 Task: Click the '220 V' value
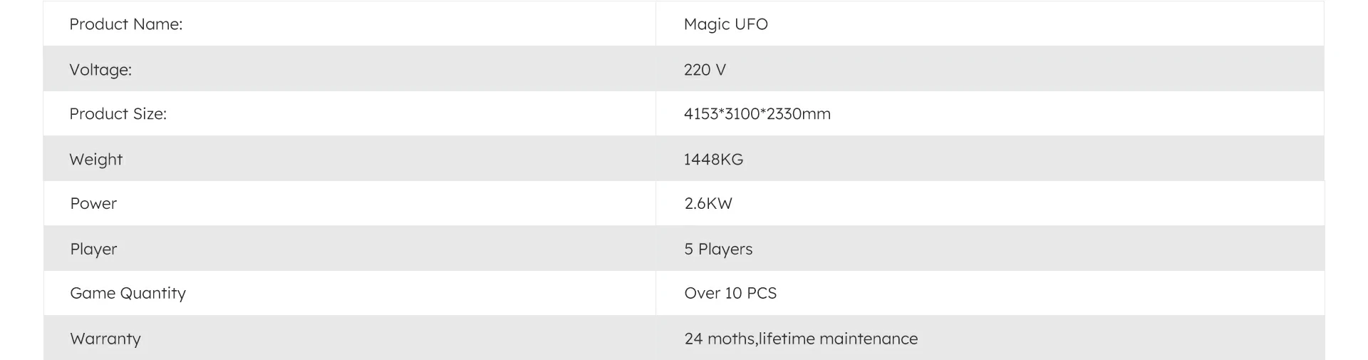click(x=705, y=70)
